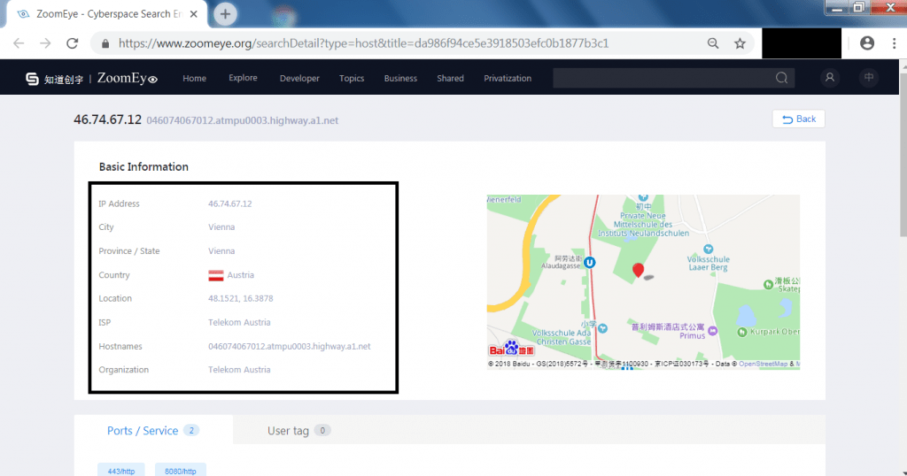Open the Developer menu item
This screenshot has height=476, width=907.
(299, 78)
